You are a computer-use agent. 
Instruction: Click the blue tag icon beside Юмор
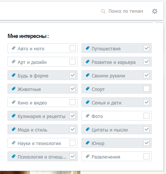(x=88, y=143)
